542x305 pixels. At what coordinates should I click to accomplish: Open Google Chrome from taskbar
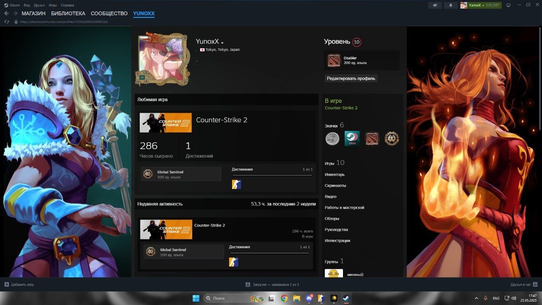click(x=284, y=298)
